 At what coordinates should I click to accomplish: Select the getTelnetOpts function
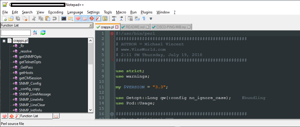(30, 62)
